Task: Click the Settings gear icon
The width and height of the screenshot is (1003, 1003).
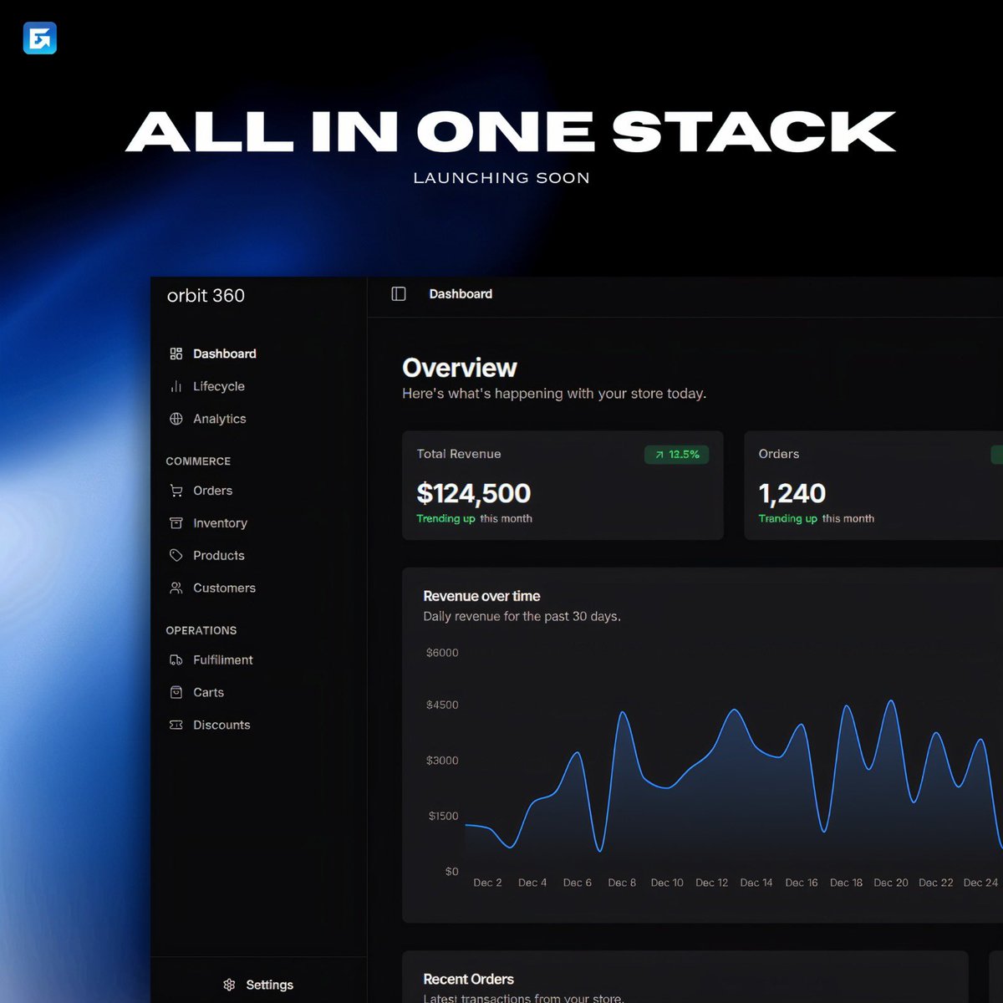Action: tap(229, 985)
